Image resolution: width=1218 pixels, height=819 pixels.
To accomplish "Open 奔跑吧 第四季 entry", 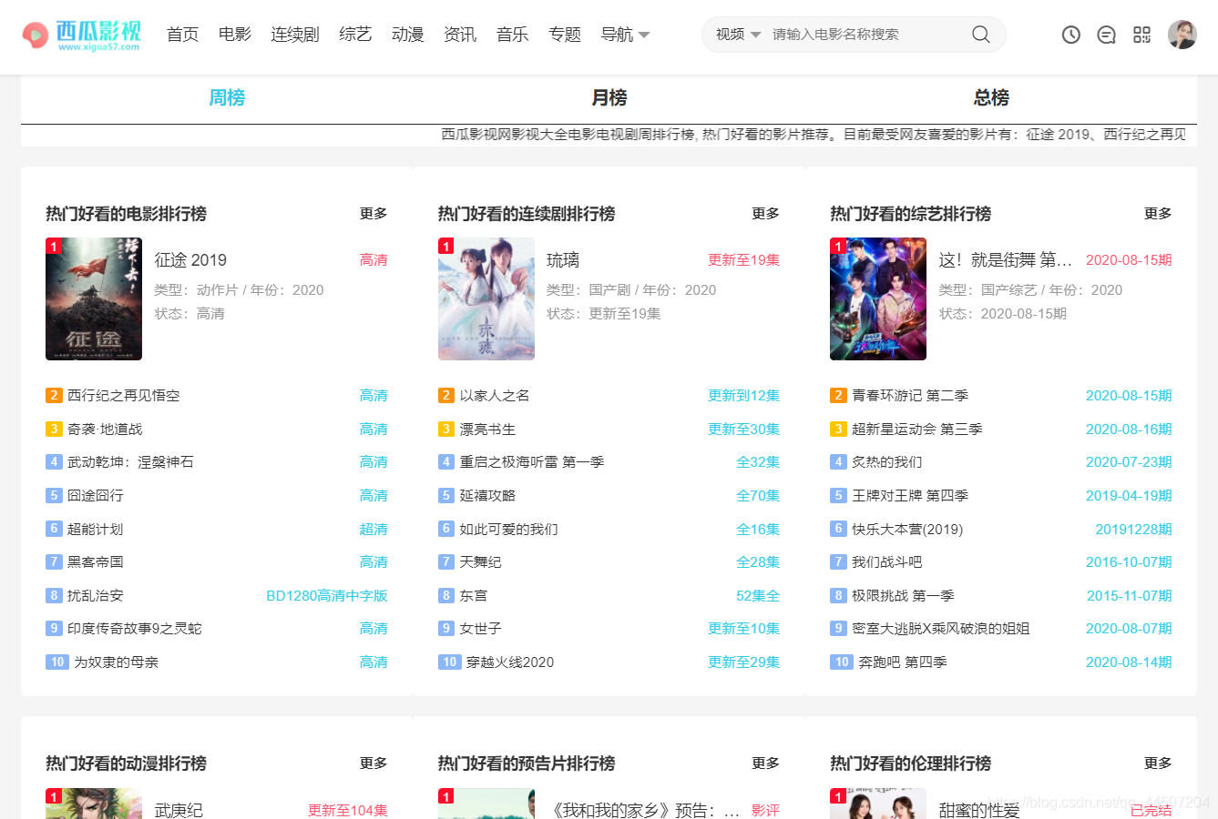I will [903, 662].
